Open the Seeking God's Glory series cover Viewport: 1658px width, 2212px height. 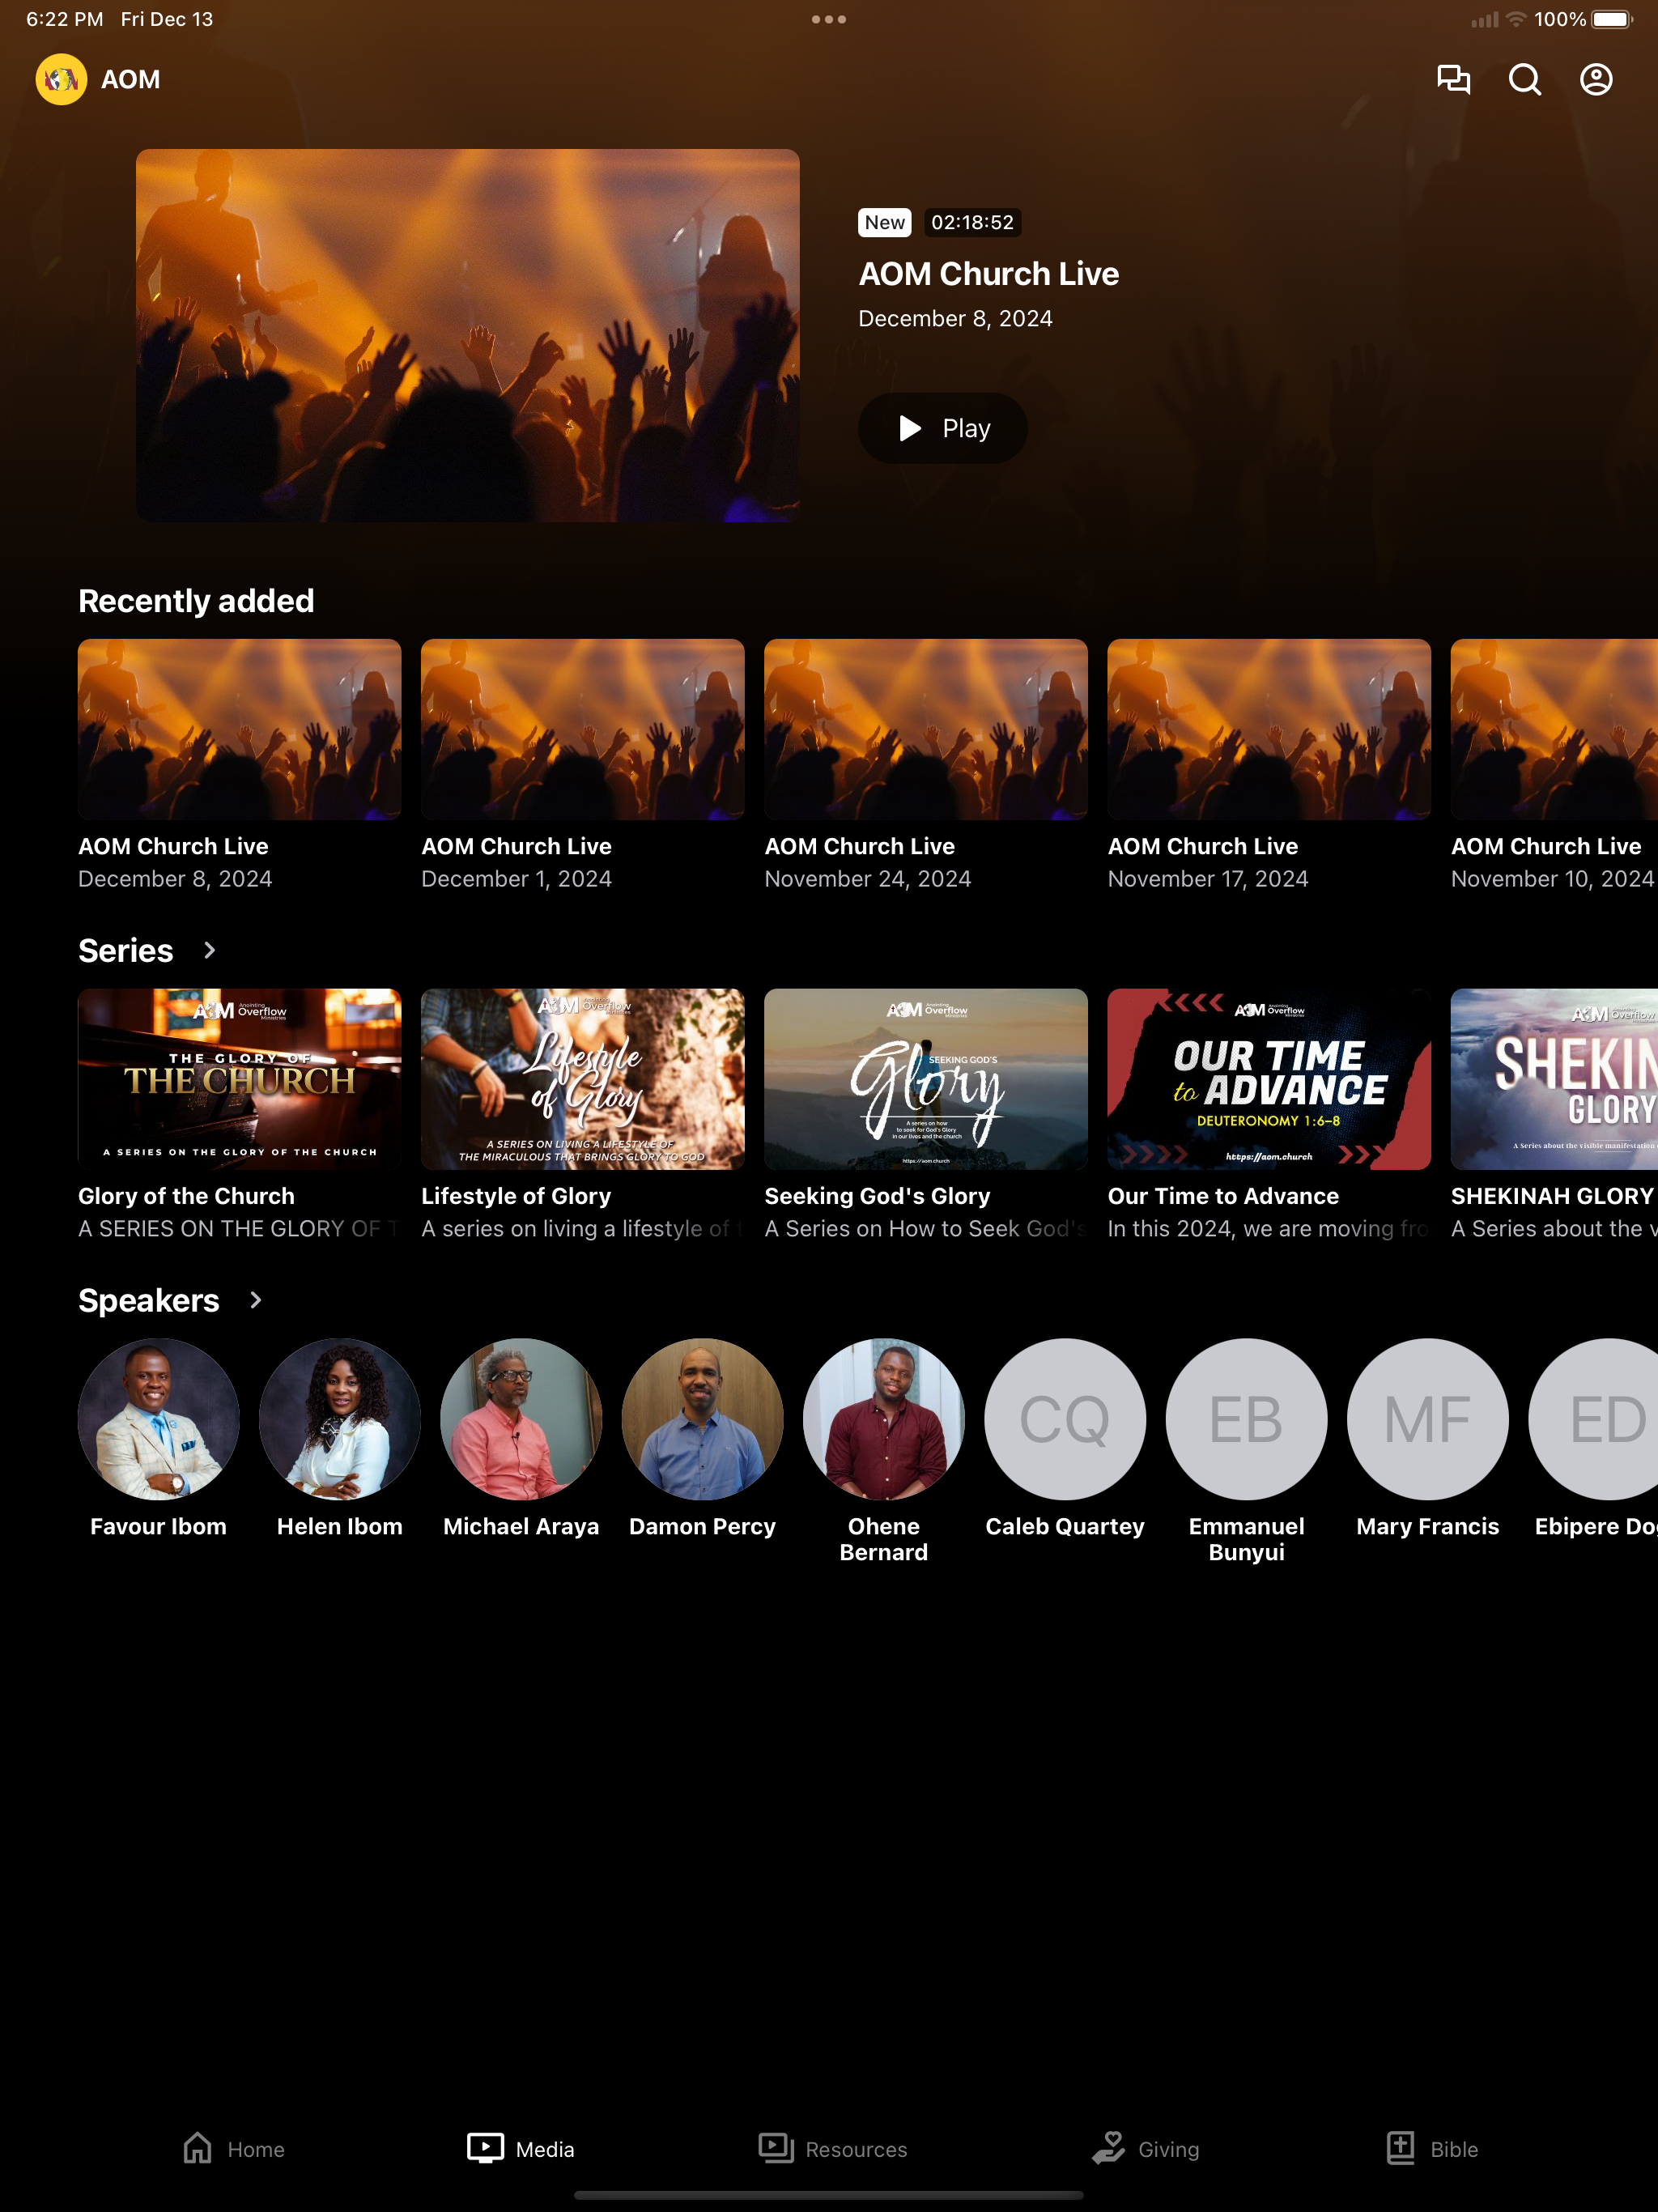(926, 1079)
